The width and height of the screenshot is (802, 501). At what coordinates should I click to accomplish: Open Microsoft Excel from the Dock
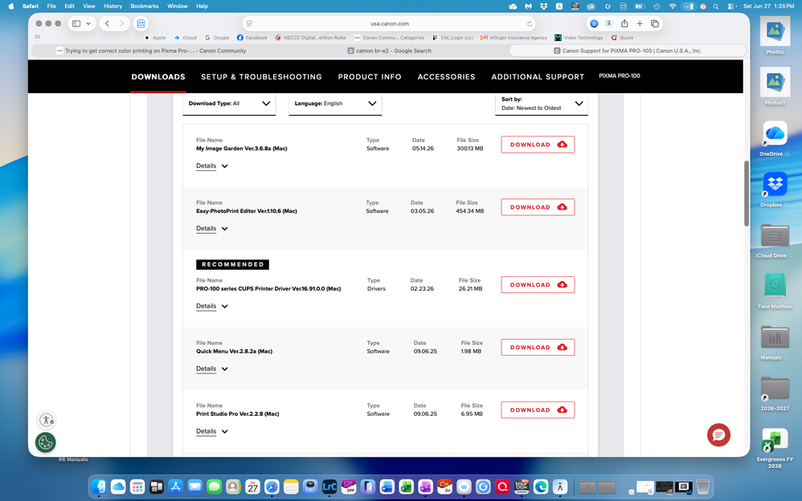406,487
